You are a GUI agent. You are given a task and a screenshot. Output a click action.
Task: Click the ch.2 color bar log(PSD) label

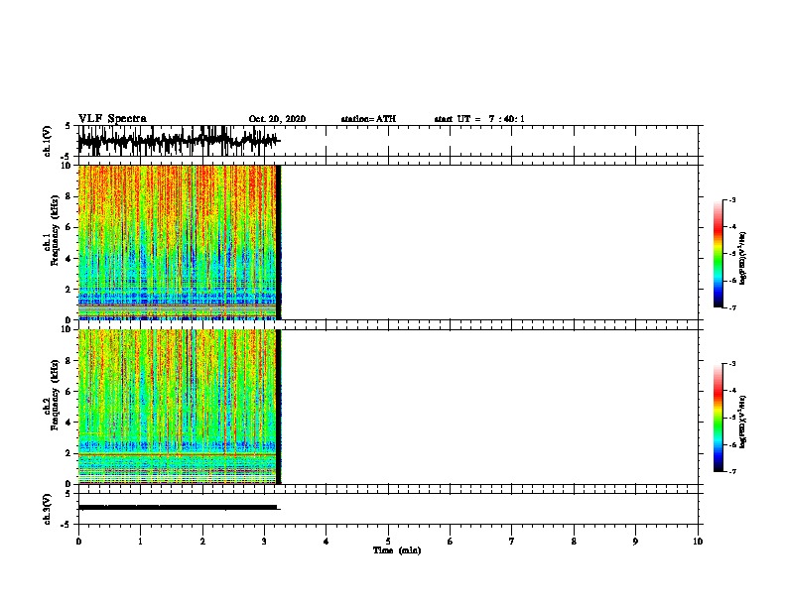(742, 423)
